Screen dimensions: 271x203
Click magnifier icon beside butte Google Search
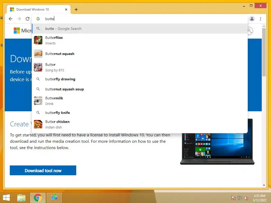(38, 29)
